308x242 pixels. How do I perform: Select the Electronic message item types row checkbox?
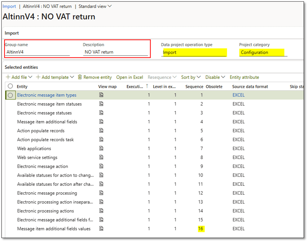point(10,95)
